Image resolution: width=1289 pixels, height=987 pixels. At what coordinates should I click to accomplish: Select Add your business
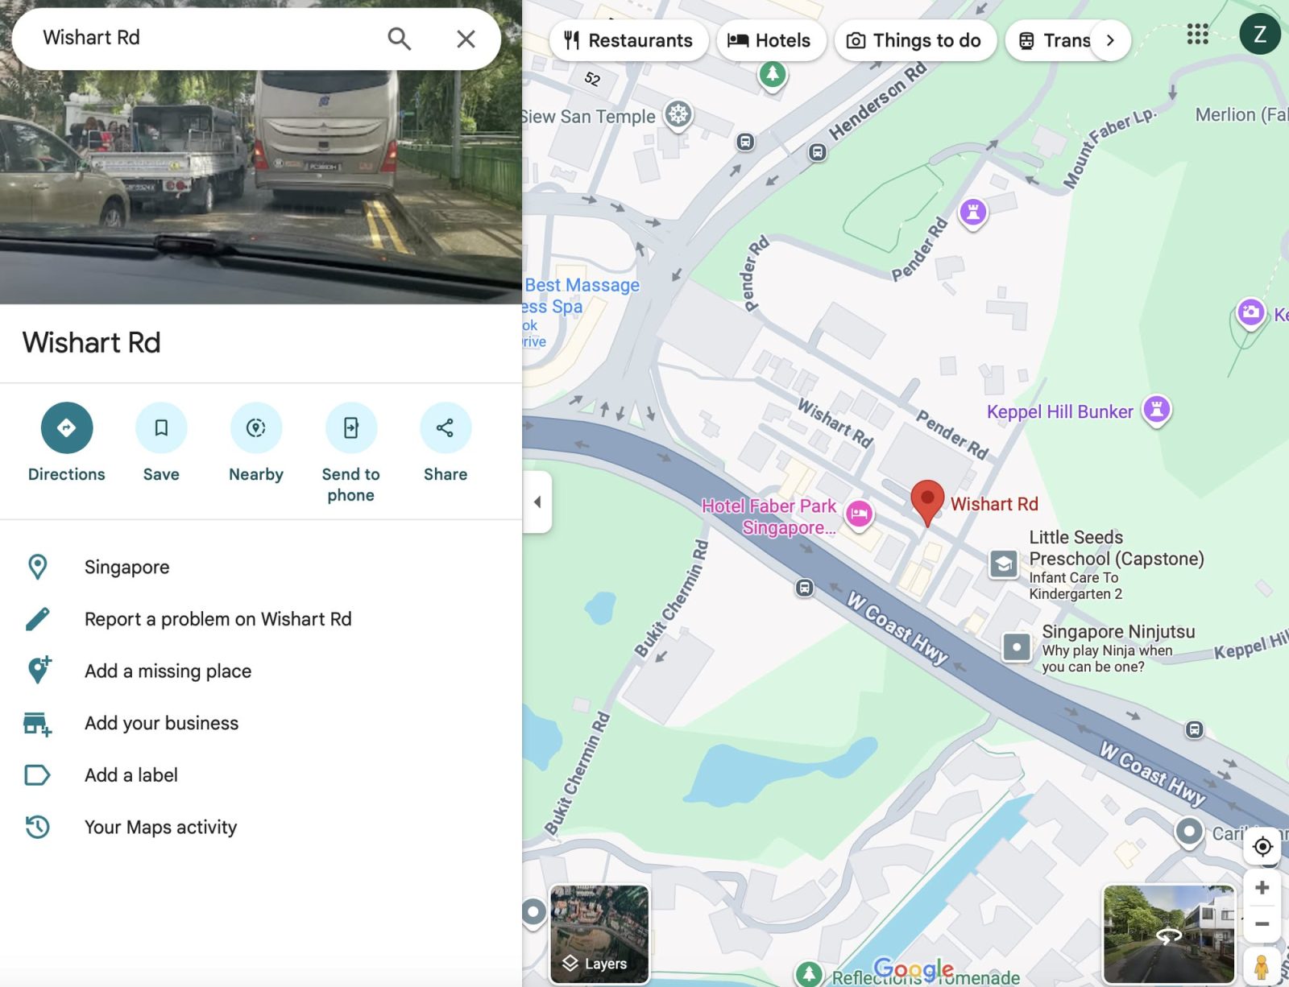click(x=261, y=723)
